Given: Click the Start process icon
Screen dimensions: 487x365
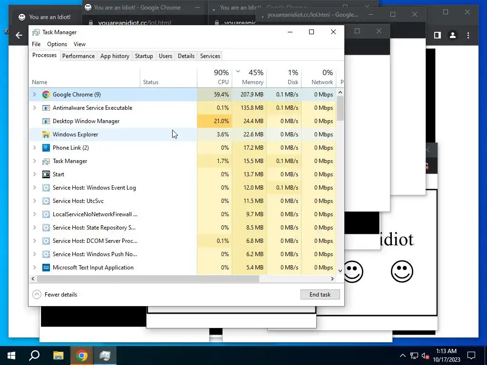Looking at the screenshot, I should pos(46,174).
